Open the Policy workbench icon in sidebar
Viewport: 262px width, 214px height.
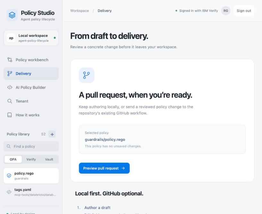pyautogui.click(x=10, y=60)
